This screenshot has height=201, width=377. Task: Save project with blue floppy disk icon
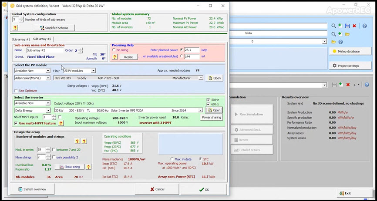pos(347,26)
